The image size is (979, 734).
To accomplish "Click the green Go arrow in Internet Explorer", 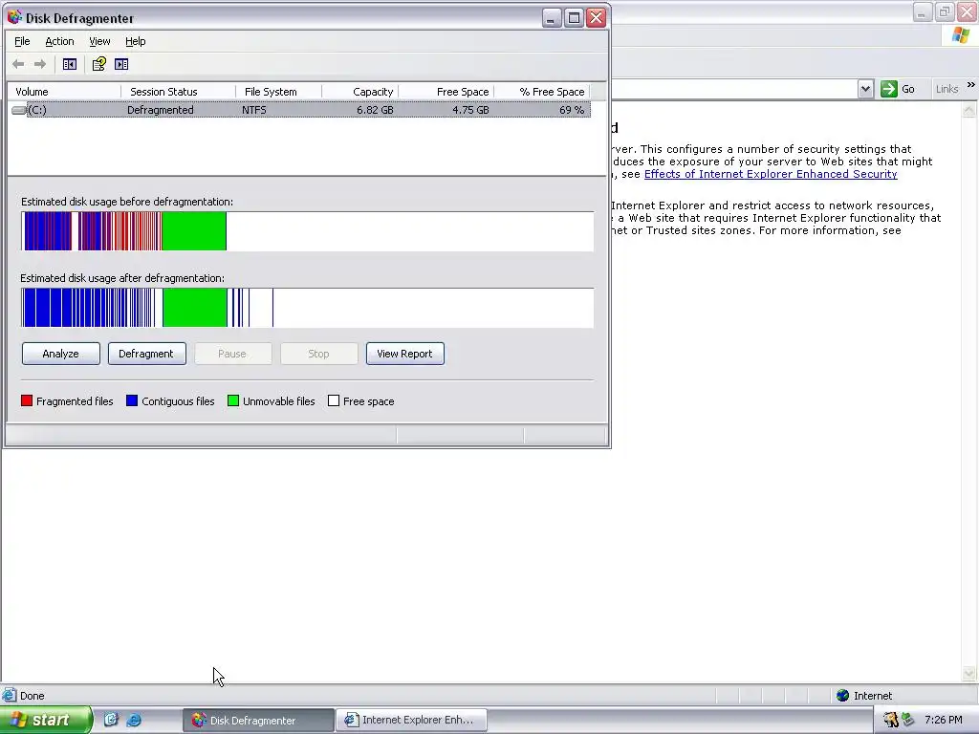I will coord(888,89).
